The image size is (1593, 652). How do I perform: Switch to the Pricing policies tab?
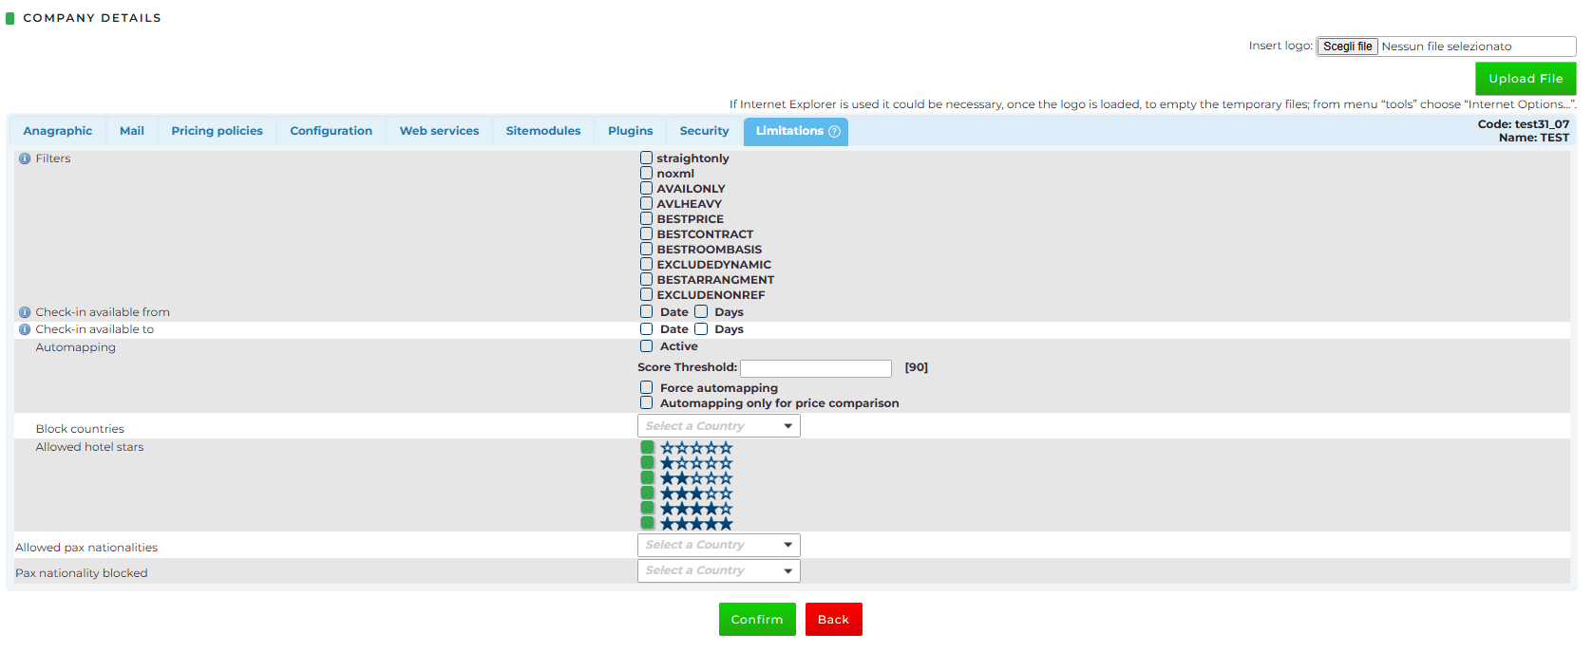(x=217, y=131)
